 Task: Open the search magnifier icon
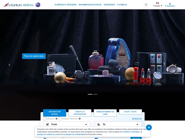146,5
